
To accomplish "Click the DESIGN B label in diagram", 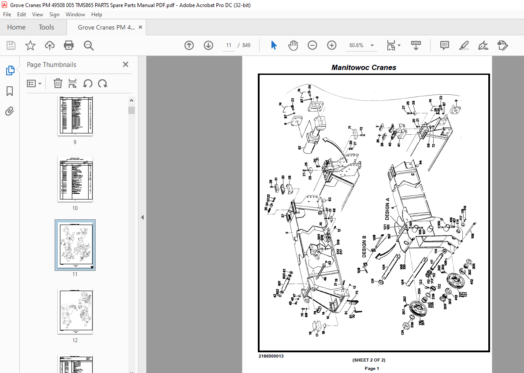I will point(364,247).
